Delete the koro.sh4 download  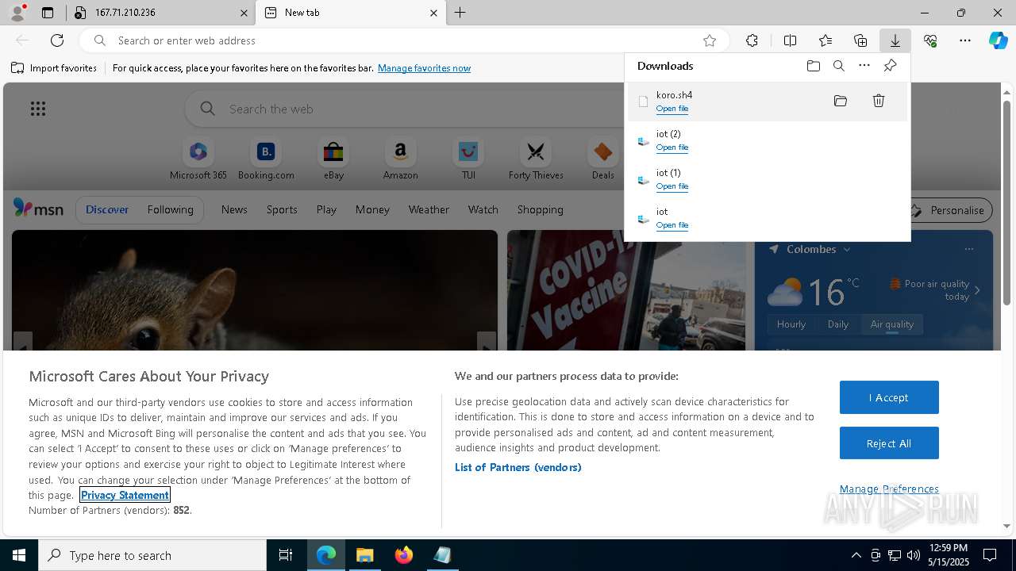click(x=879, y=101)
